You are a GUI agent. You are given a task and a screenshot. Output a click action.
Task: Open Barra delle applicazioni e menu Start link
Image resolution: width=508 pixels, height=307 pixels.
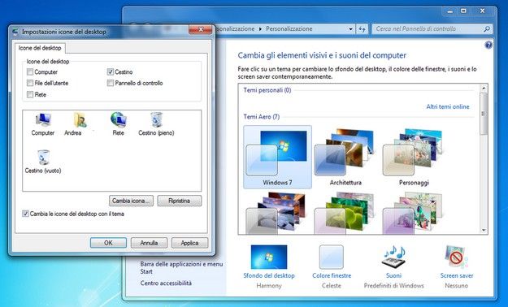(181, 267)
